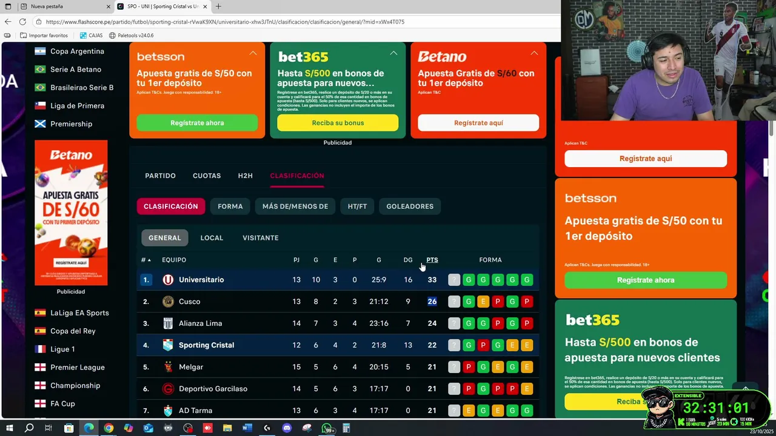Viewport: 776px width, 436px height.
Task: Click the Brazil flag beside Serie A Betano
Action: (x=40, y=70)
